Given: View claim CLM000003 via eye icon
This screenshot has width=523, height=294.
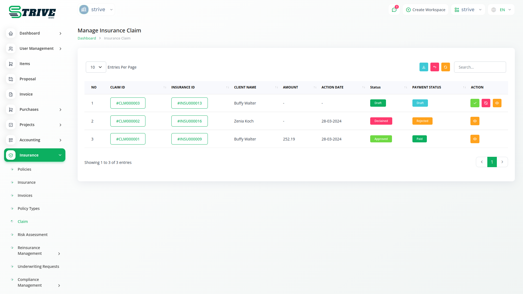Looking at the screenshot, I should [497, 103].
